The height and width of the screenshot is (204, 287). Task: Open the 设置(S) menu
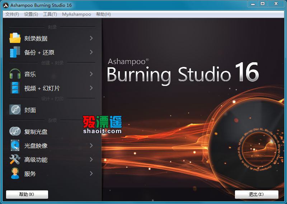(31, 14)
